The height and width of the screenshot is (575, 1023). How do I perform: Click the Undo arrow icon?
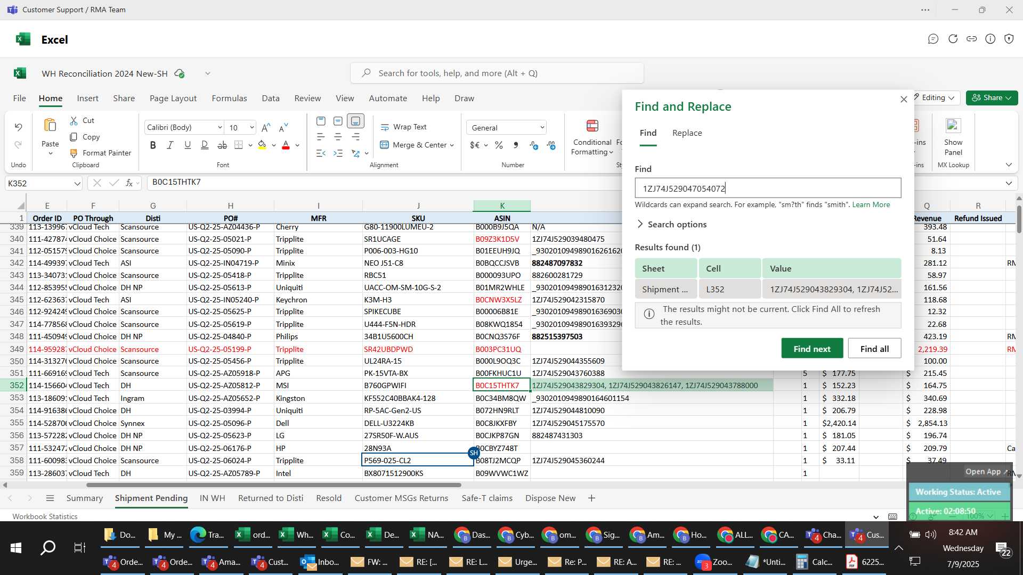(18, 127)
